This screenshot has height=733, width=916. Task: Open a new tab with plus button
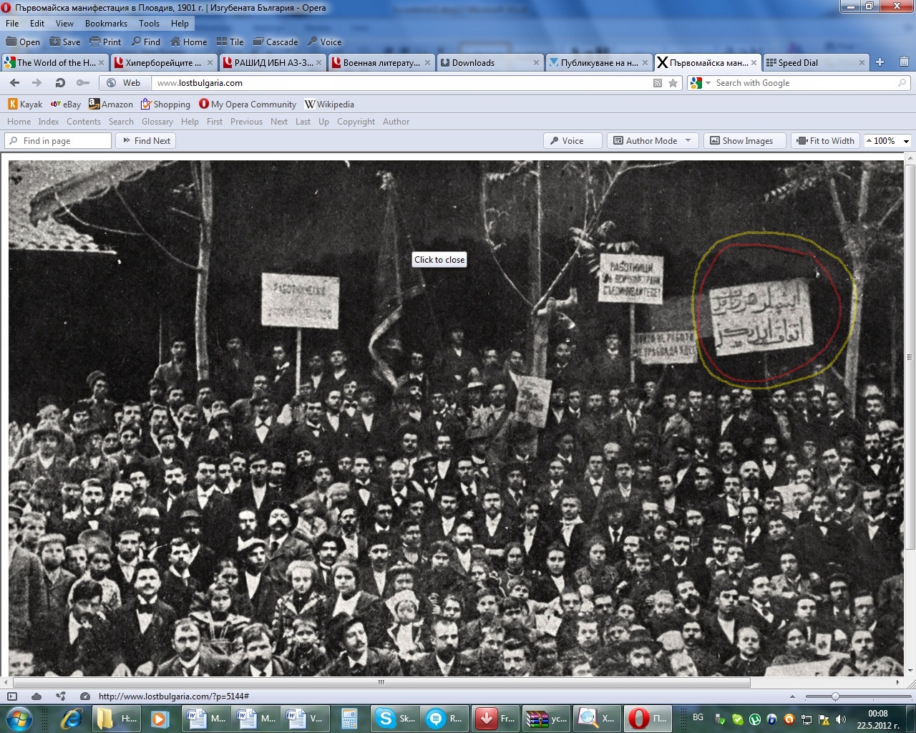pyautogui.click(x=880, y=62)
